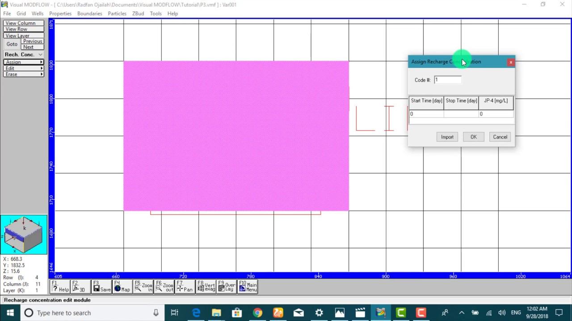Click the F3 Save button
This screenshot has height=321, width=572.
[x=101, y=287]
